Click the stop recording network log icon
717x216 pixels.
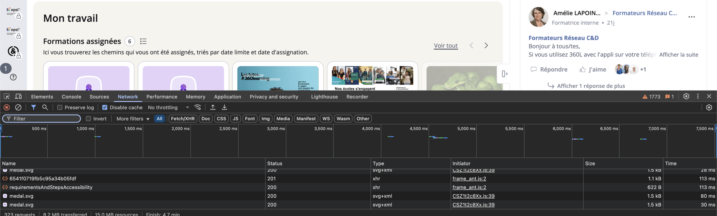click(7, 107)
